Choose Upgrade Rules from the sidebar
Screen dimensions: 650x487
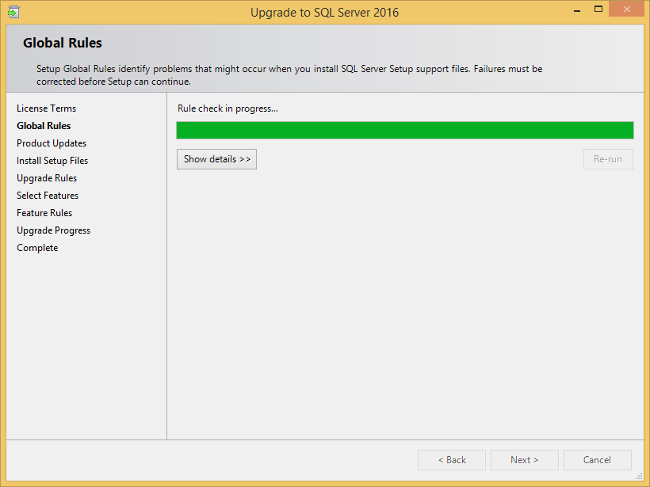tap(47, 178)
